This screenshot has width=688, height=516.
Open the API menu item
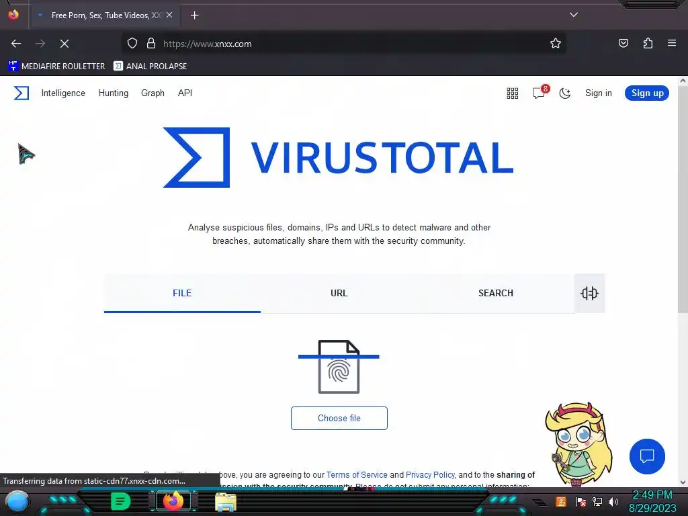(185, 93)
